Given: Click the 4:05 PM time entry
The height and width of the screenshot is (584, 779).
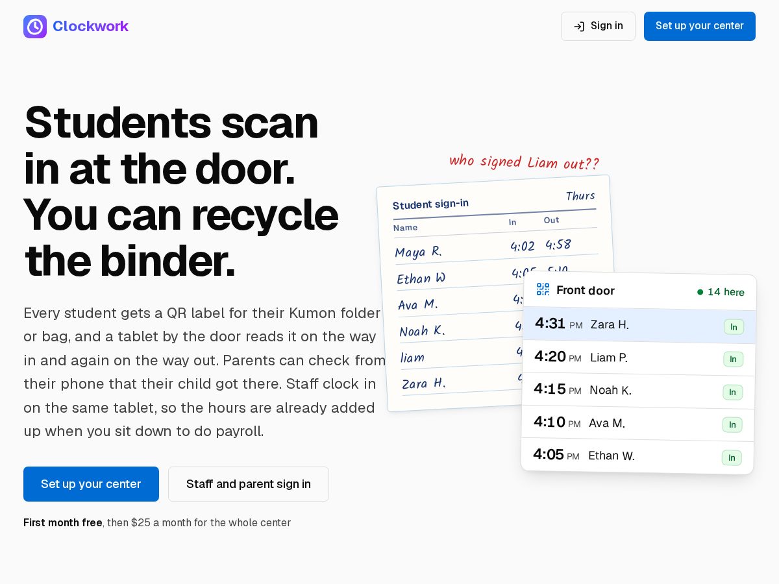Looking at the screenshot, I should point(556,454).
